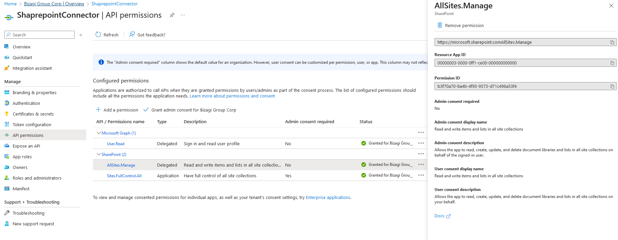Create a New support request
This screenshot has width=618, height=240.
coord(33,224)
